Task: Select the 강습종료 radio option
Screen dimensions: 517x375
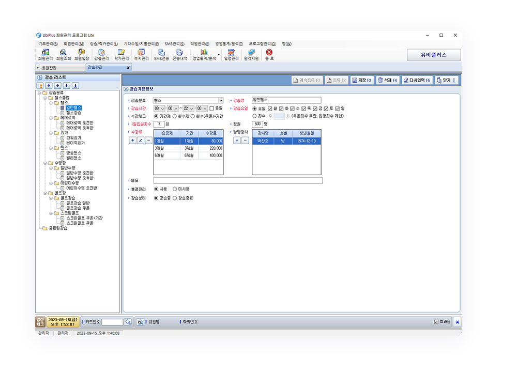Action: point(175,198)
